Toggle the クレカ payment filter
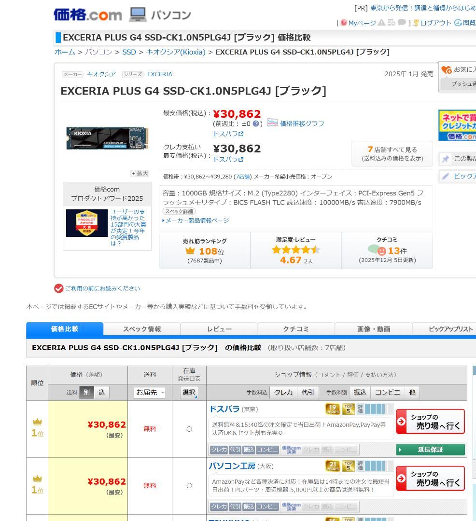Screen dimensions: 476x521 [283, 392]
